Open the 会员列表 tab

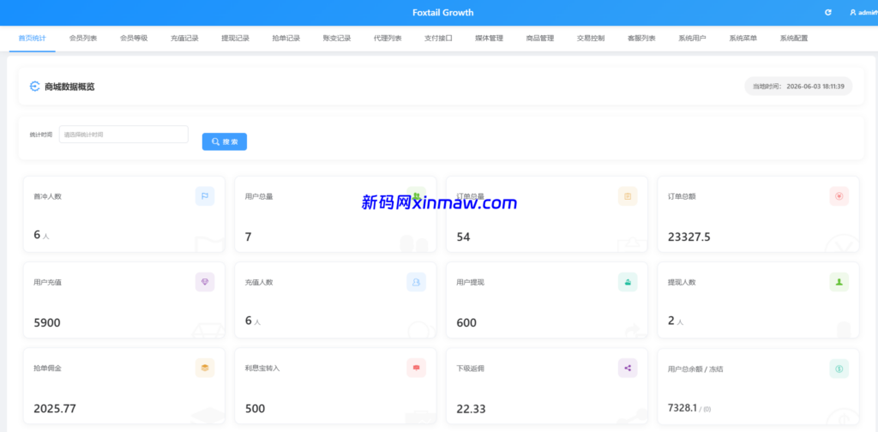pos(83,39)
